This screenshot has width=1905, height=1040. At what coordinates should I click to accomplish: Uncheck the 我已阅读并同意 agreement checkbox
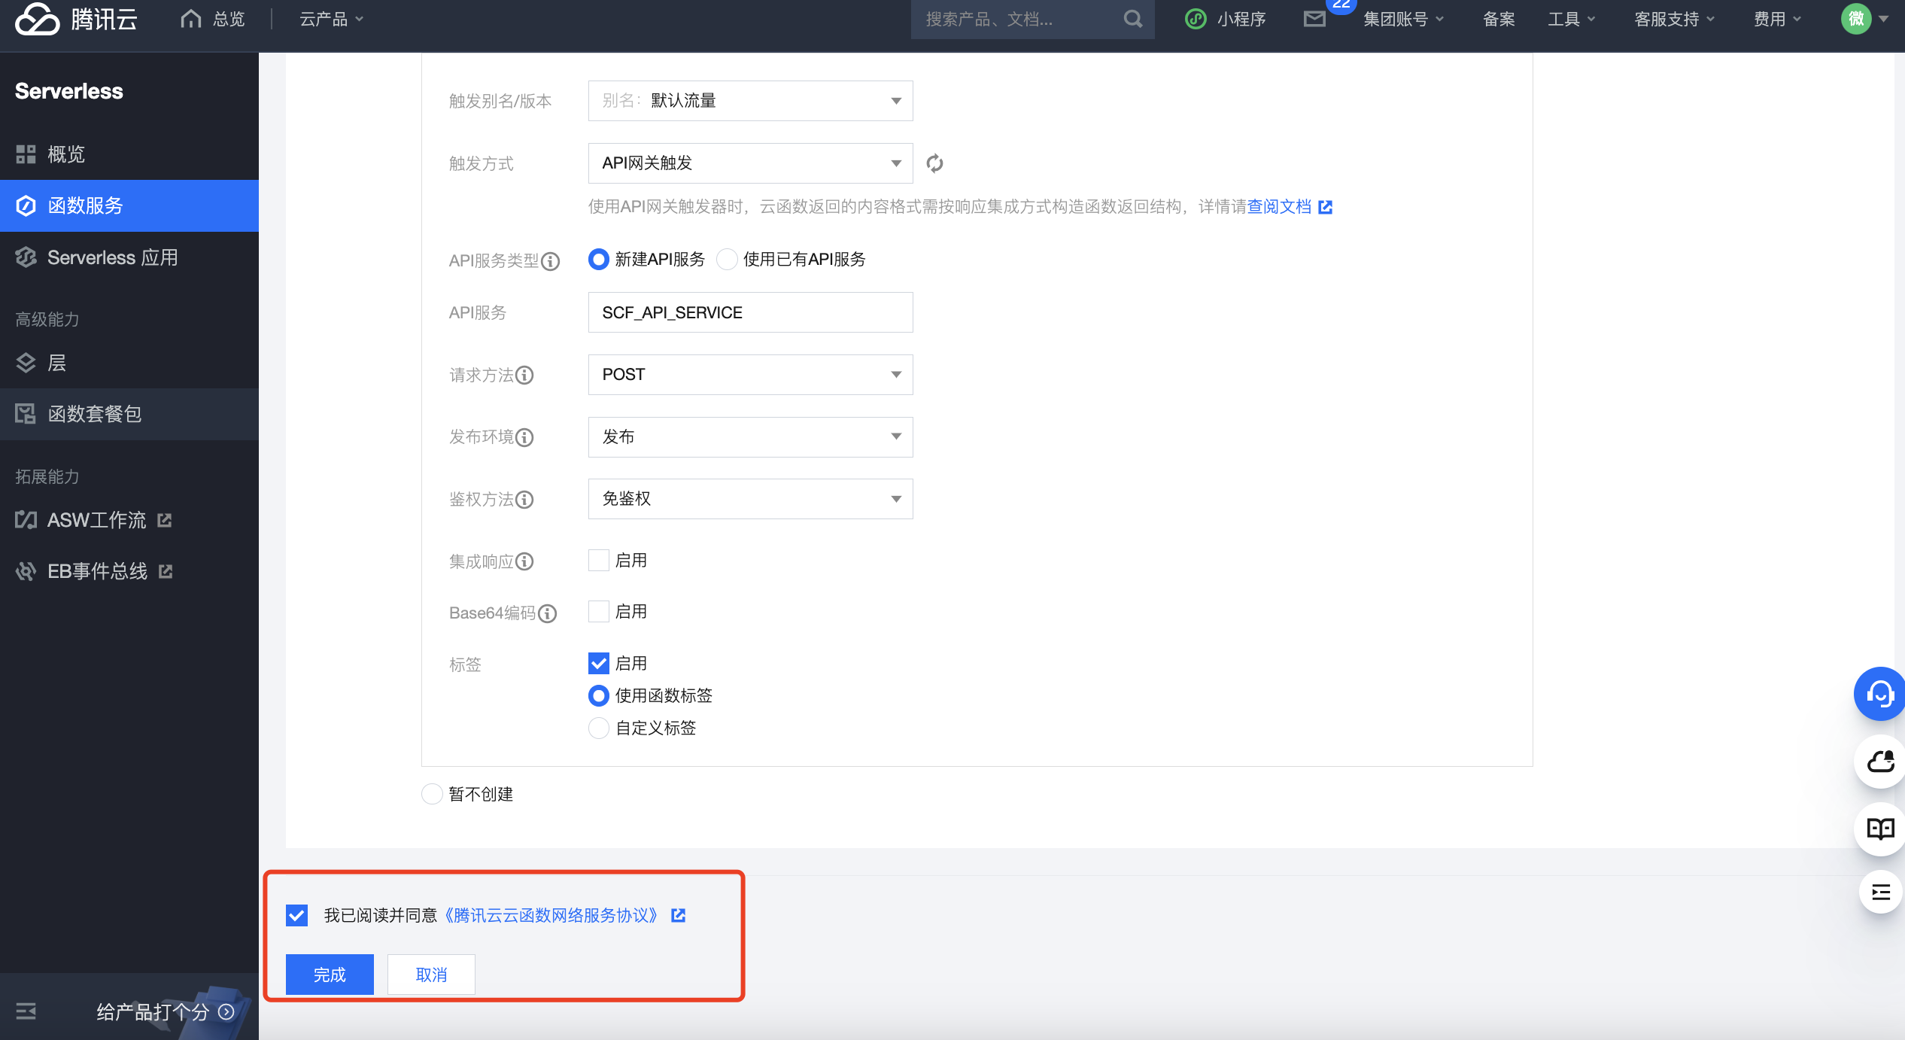point(297,915)
